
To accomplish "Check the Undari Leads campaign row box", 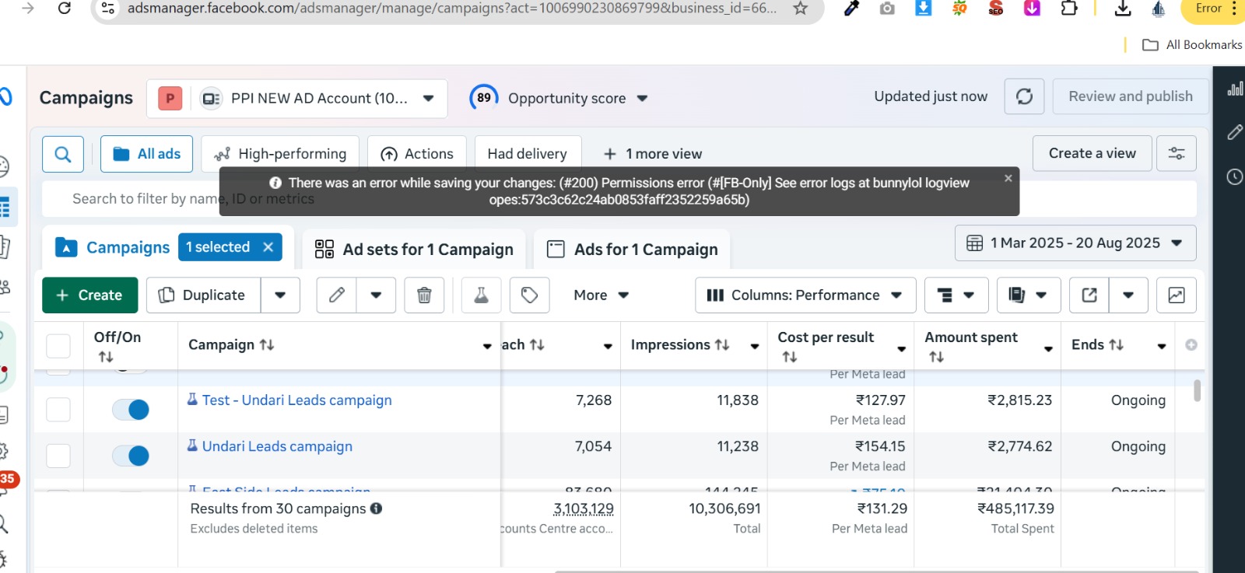I will 58,456.
